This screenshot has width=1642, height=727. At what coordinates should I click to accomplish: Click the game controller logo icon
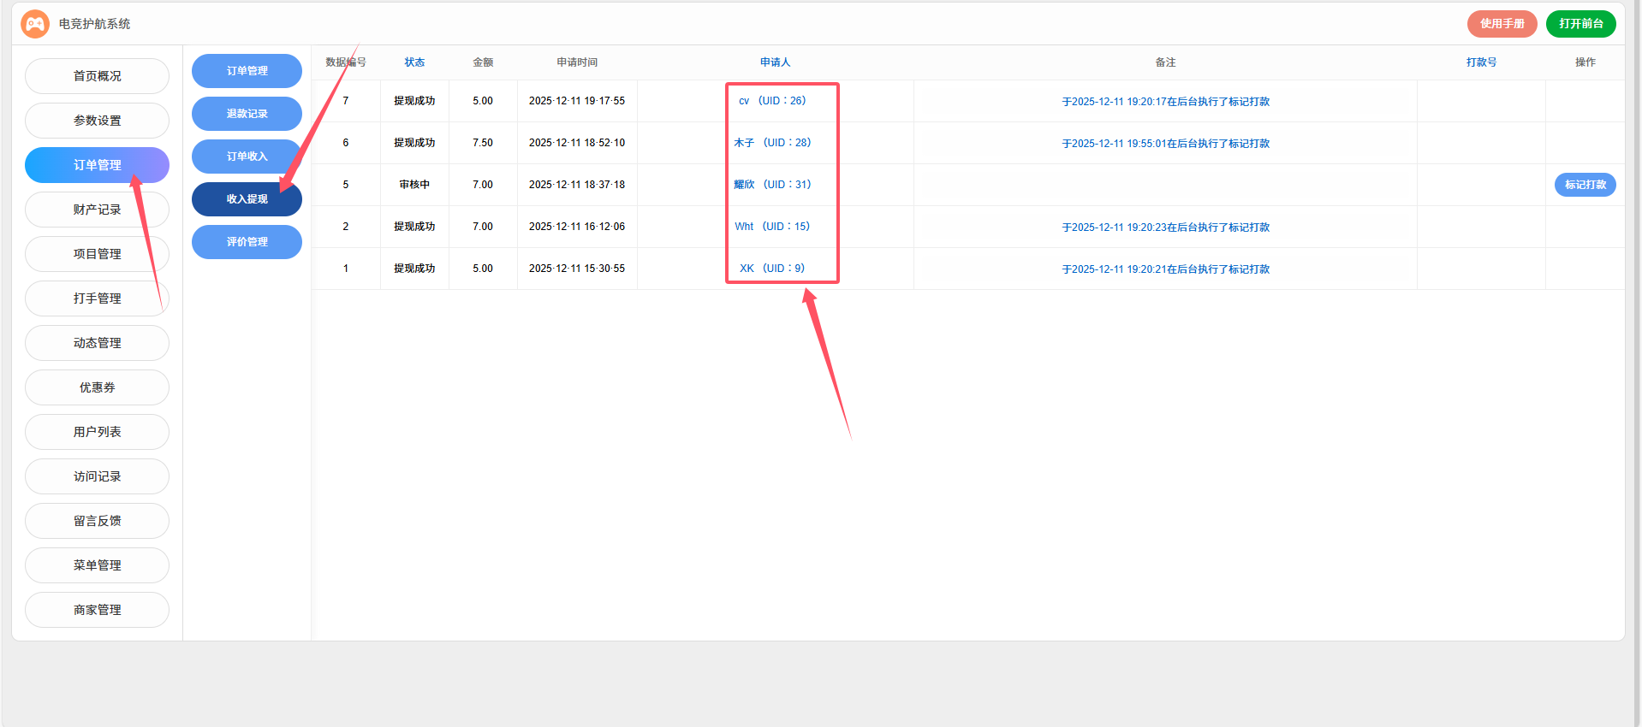coord(35,24)
